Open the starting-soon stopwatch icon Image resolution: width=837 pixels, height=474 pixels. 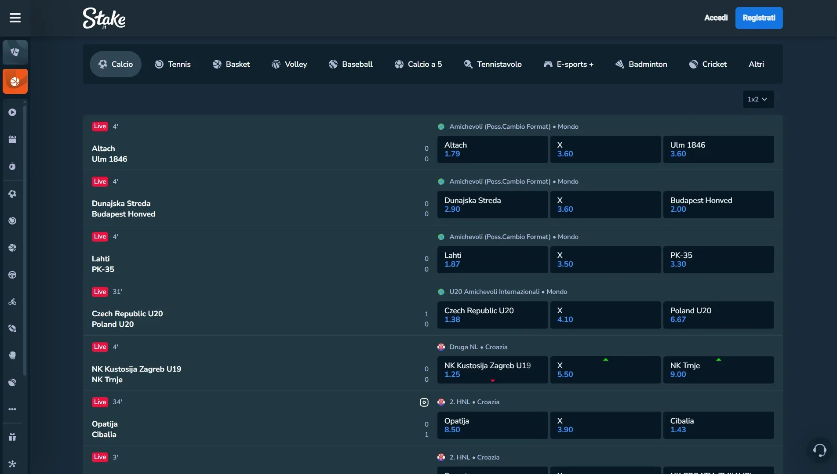coord(12,166)
